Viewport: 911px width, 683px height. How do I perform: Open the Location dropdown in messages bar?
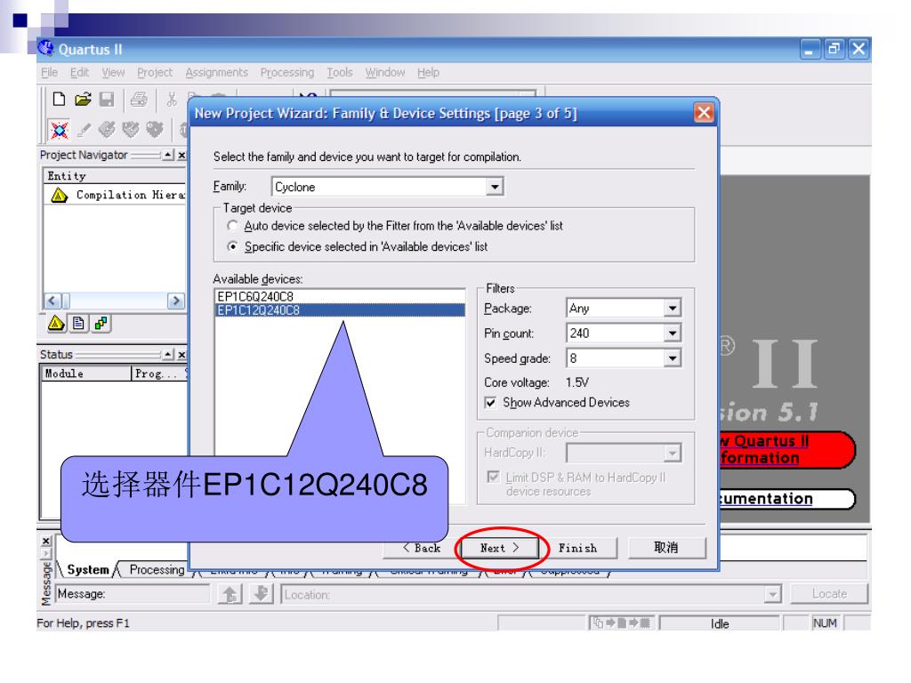click(x=772, y=594)
